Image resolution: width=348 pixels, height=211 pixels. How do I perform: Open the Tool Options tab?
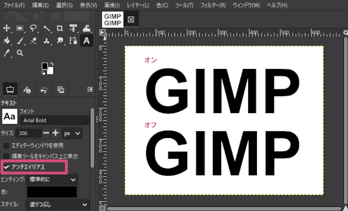coord(10,89)
